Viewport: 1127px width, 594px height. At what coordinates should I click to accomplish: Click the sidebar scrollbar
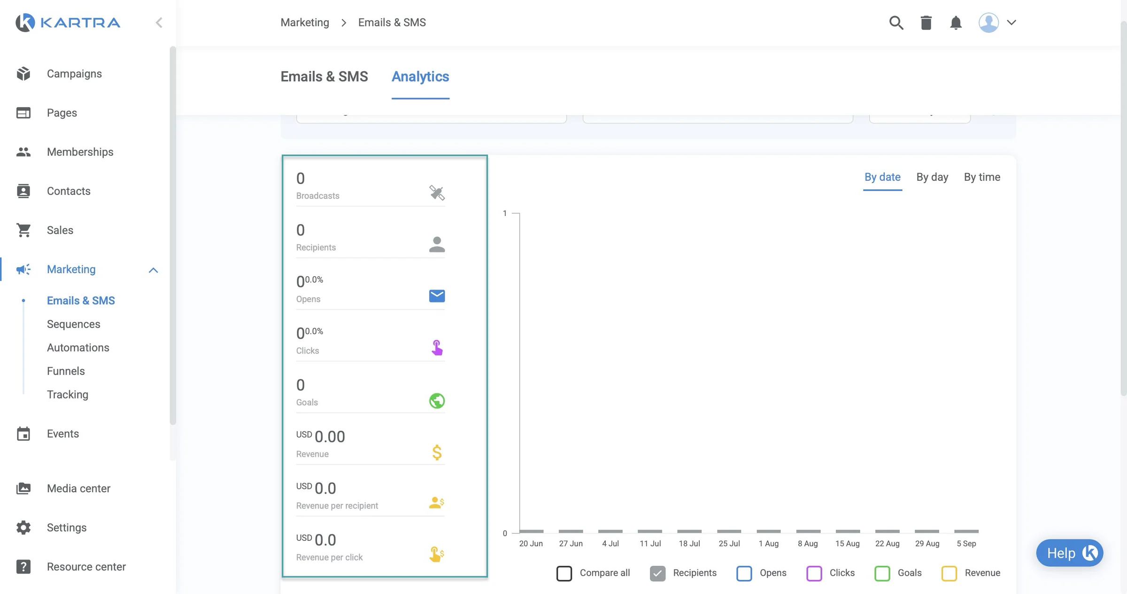click(173, 235)
